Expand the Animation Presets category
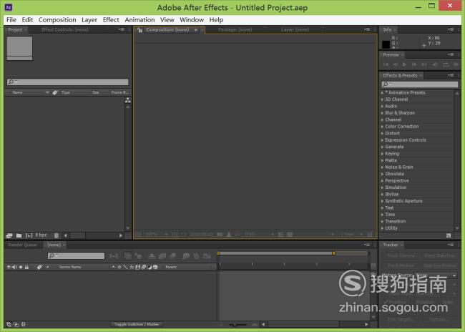 (382, 92)
